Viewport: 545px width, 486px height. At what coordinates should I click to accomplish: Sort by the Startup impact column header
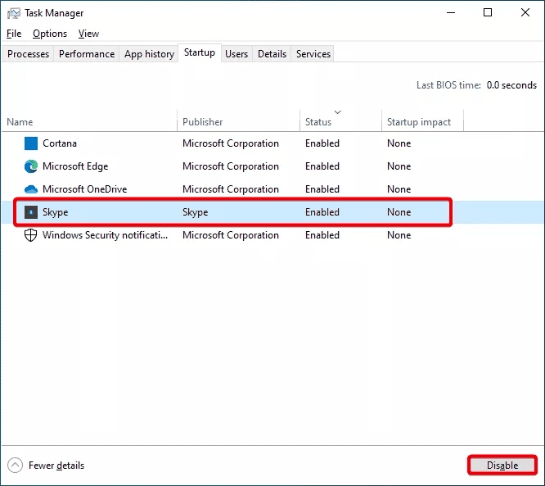point(422,121)
